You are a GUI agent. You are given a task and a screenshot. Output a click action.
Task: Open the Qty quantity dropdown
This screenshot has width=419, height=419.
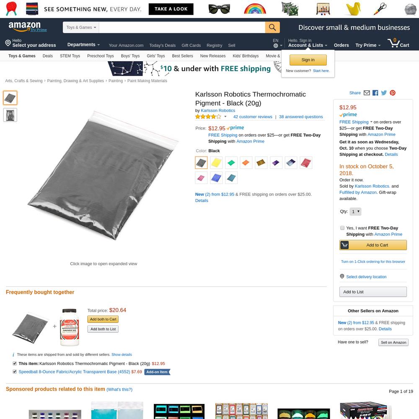click(355, 212)
